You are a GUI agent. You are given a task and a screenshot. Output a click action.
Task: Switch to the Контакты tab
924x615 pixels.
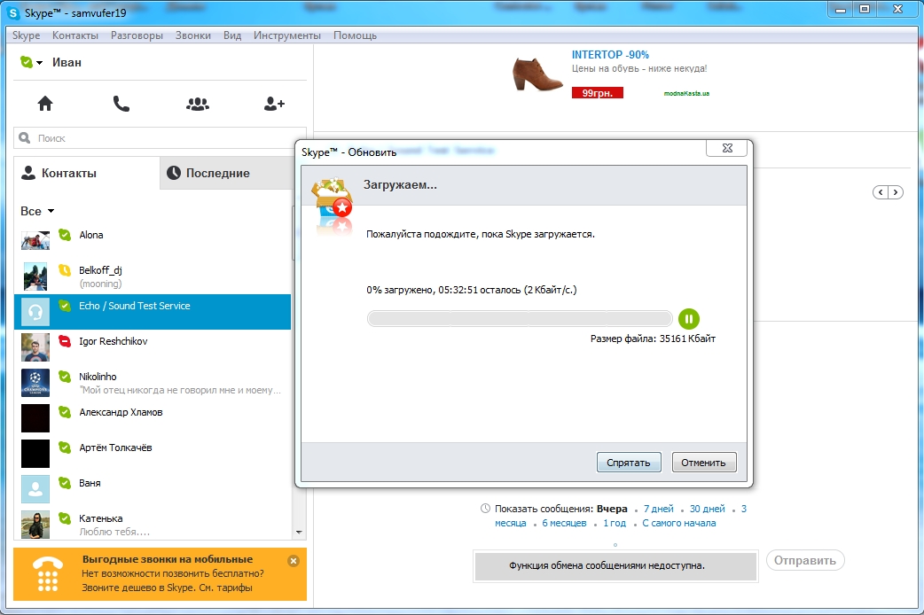coord(87,173)
